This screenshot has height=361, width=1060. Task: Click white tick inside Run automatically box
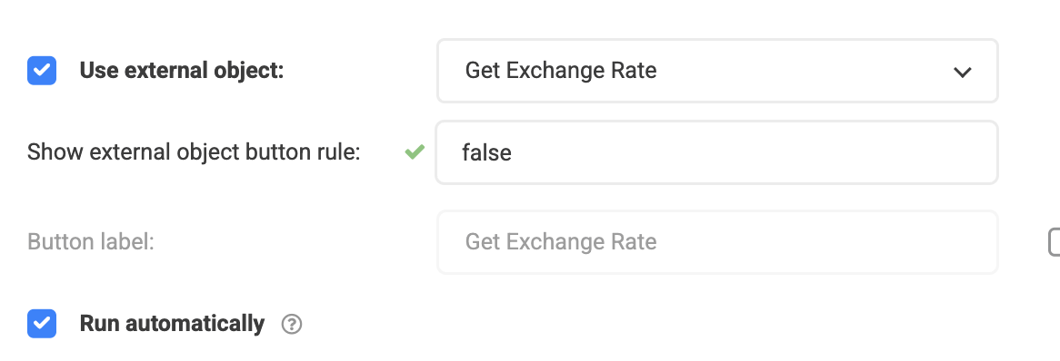pos(42,324)
